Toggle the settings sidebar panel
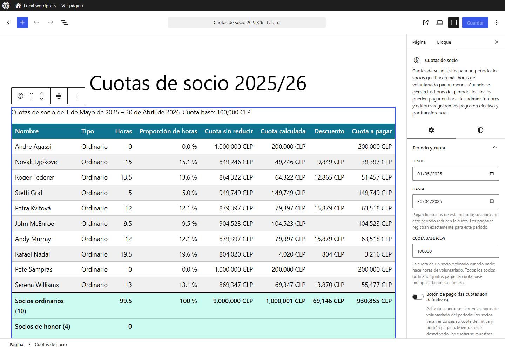This screenshot has height=350, width=505. point(454,22)
